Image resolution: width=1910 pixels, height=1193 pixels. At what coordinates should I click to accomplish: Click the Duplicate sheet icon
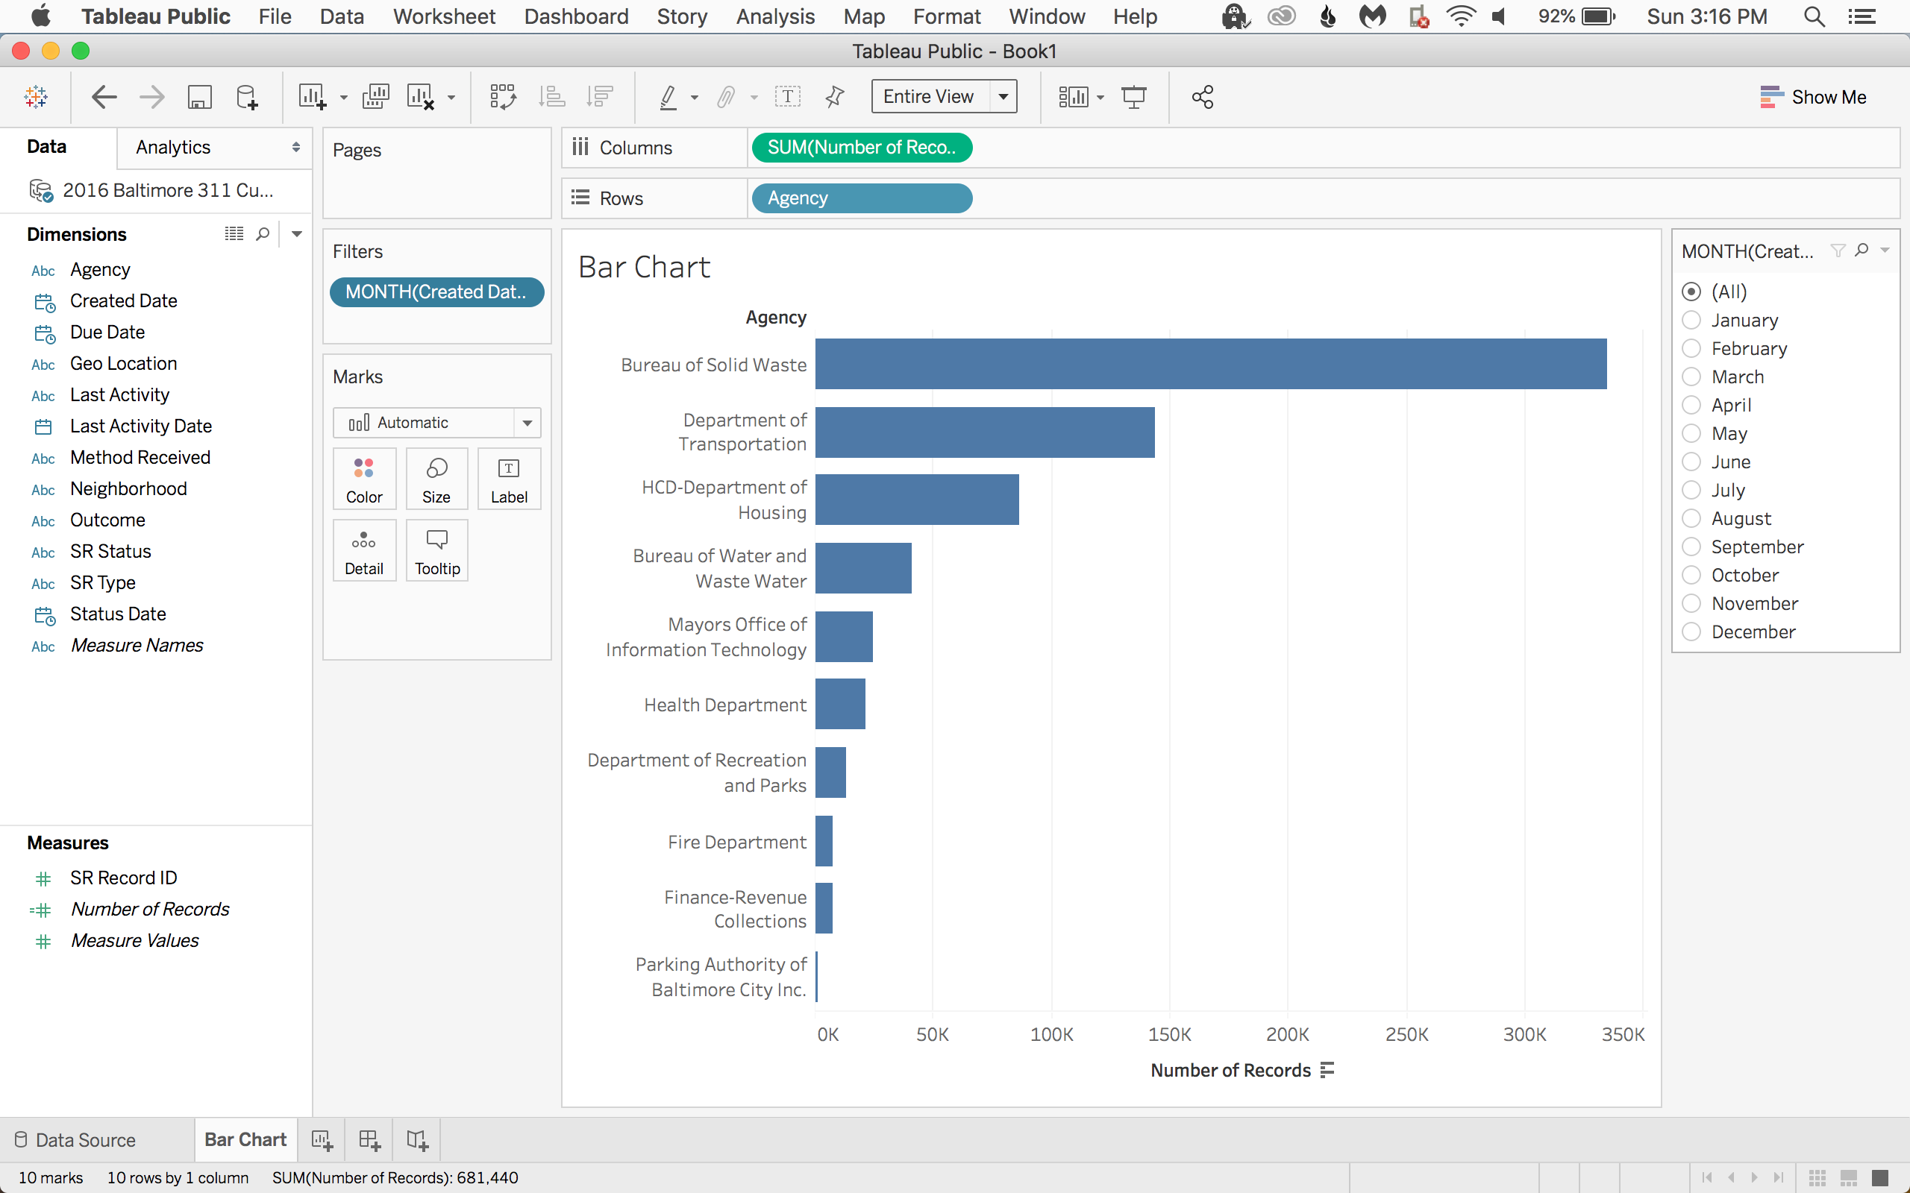click(376, 97)
